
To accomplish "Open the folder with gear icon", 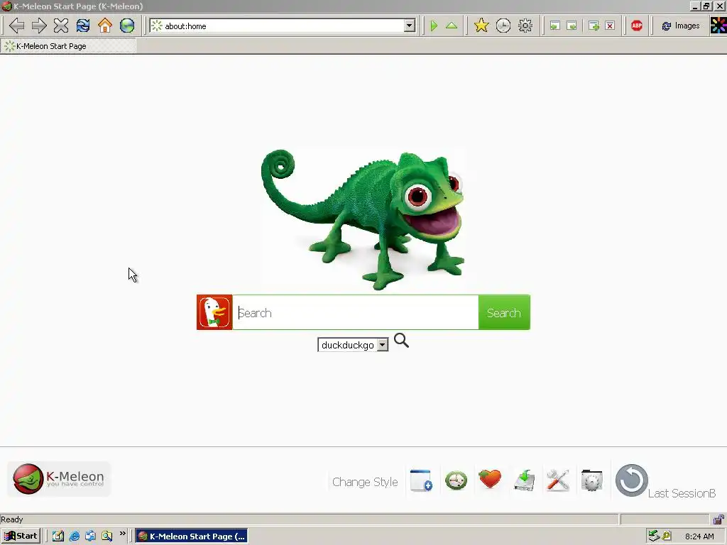I will coord(591,480).
